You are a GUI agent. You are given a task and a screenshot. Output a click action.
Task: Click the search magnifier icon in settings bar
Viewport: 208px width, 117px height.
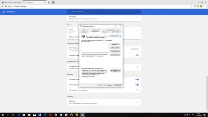(69, 12)
